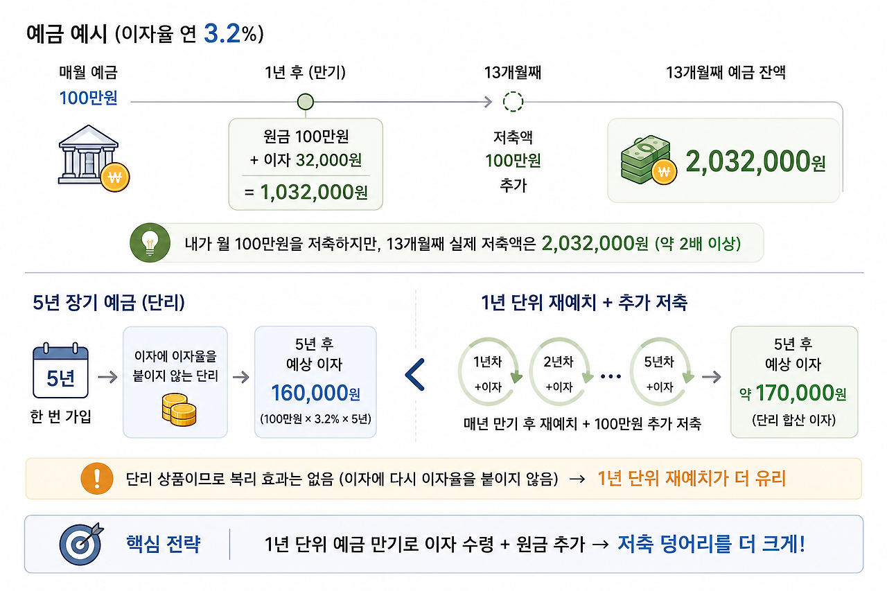Click the gold coin stack icon
Viewport: 887px width, 591px height.
pos(179,409)
